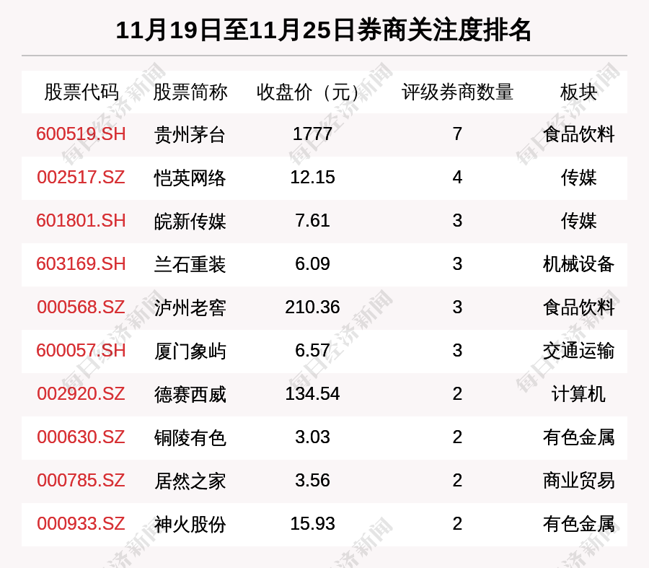Click the stock name 兰石重装
The width and height of the screenshot is (649, 568).
point(190,264)
